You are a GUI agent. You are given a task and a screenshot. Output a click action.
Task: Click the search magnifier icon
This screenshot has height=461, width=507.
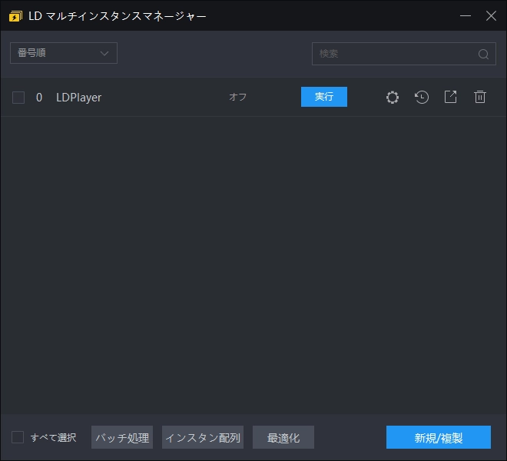click(x=483, y=54)
